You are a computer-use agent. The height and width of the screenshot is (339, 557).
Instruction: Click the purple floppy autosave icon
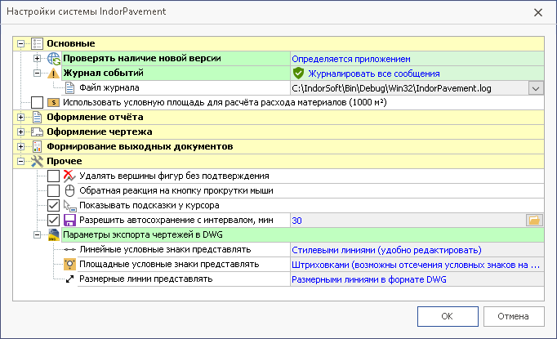(69, 221)
